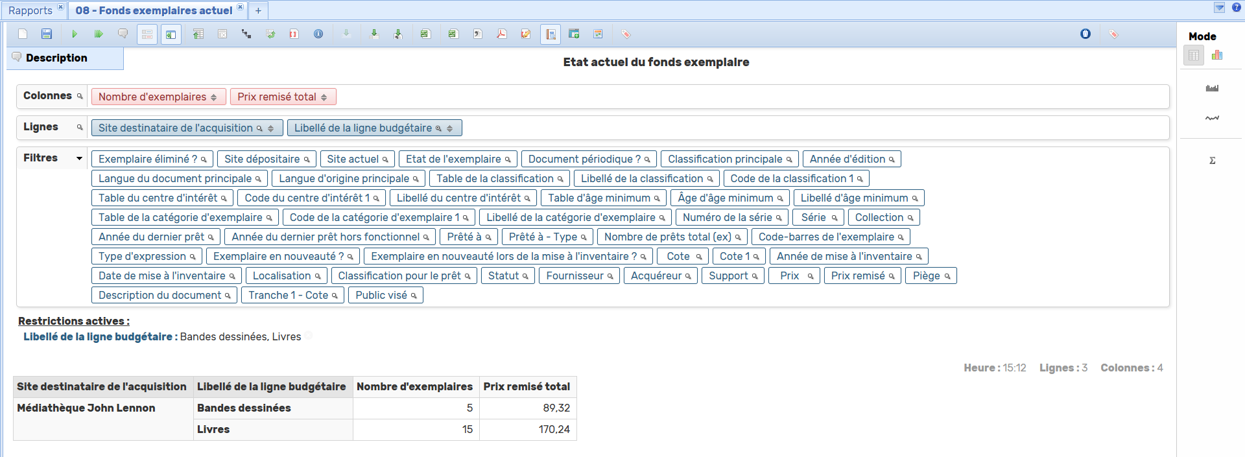Select the histogram bars chart icon
1245x457 pixels.
point(1212,88)
